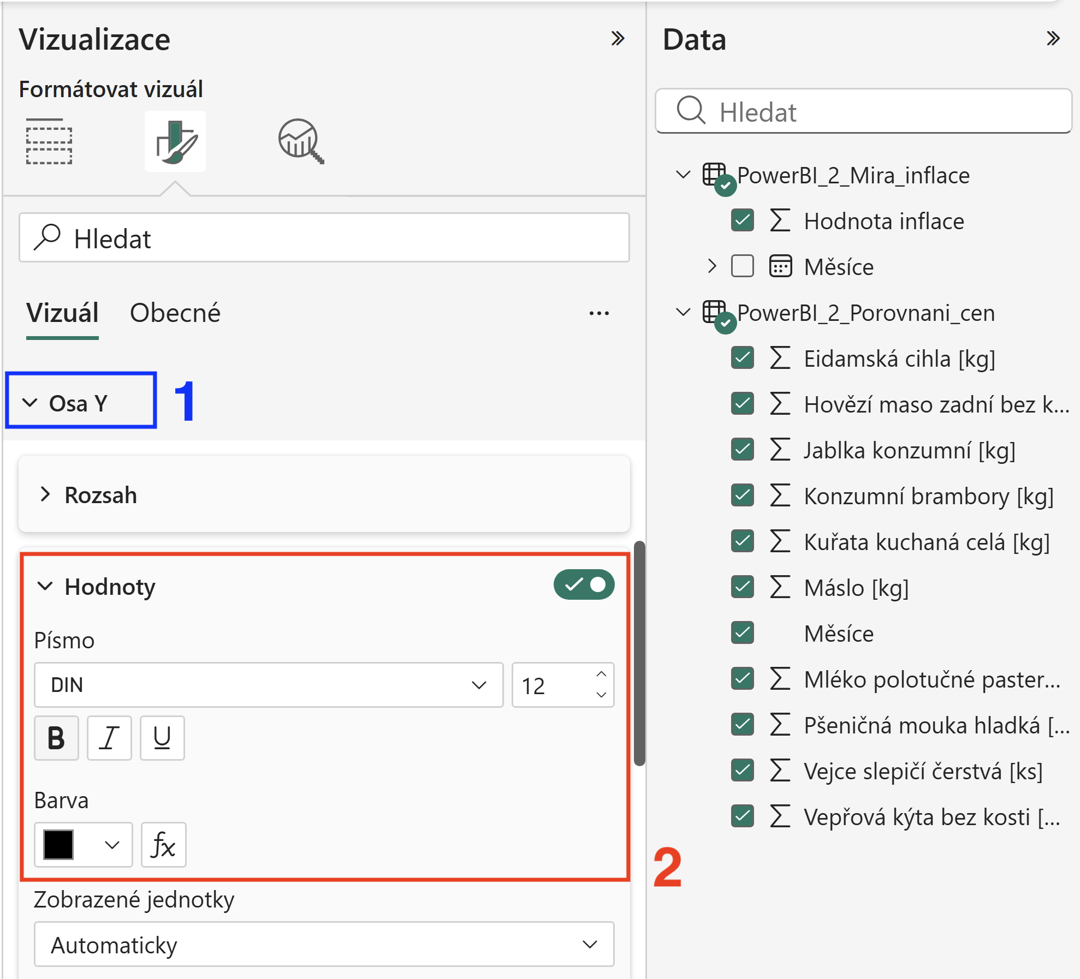Open the fx conditional formatting for Barva
The height and width of the screenshot is (979, 1080).
click(x=163, y=845)
